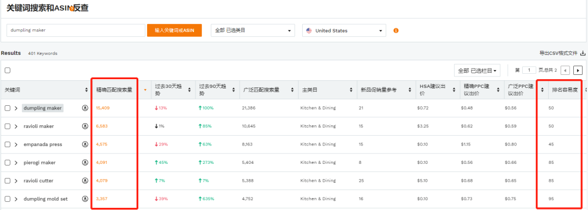Viewport: 588px width, 210px height.
Task: Open the 全部 已选栏目 columns dropdown
Action: (476, 70)
